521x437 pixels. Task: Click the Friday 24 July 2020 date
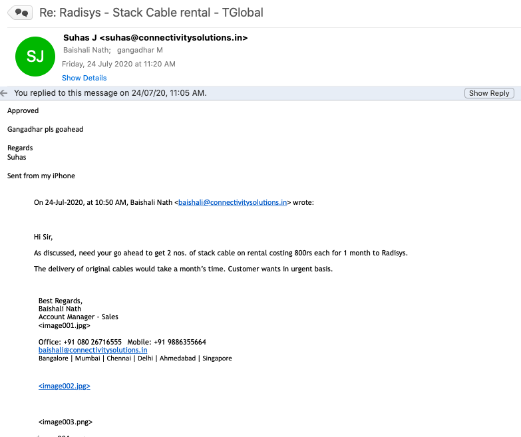[118, 65]
